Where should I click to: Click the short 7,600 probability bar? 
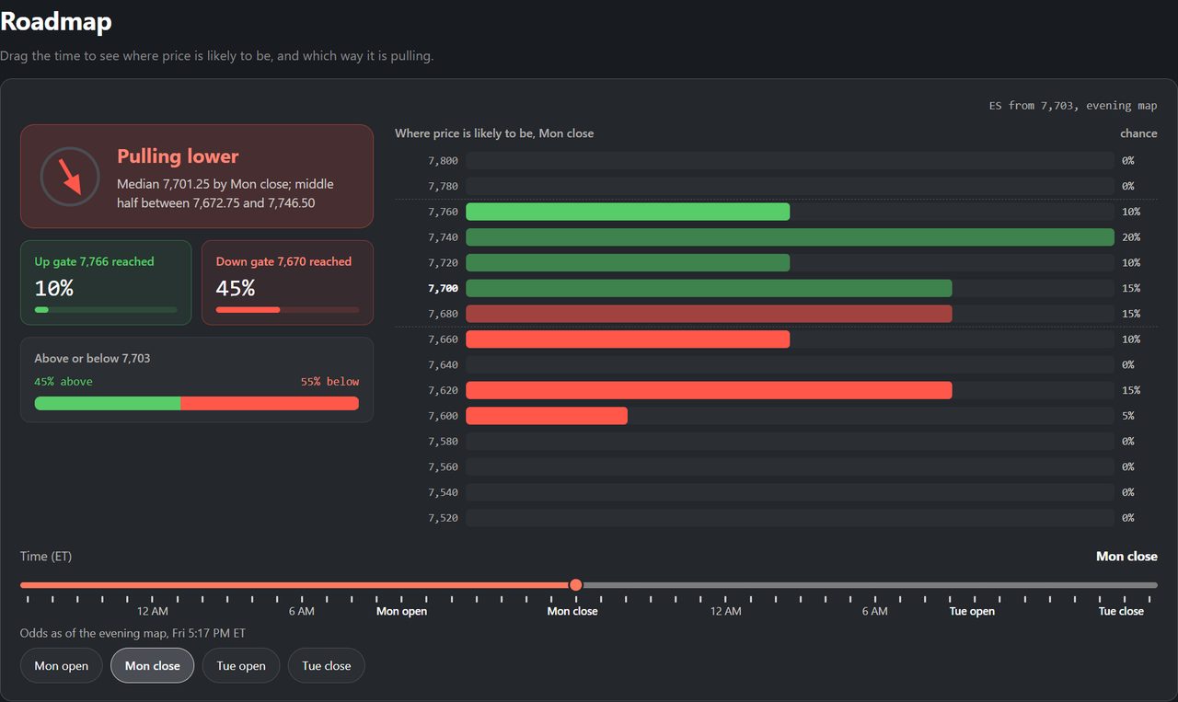(547, 416)
